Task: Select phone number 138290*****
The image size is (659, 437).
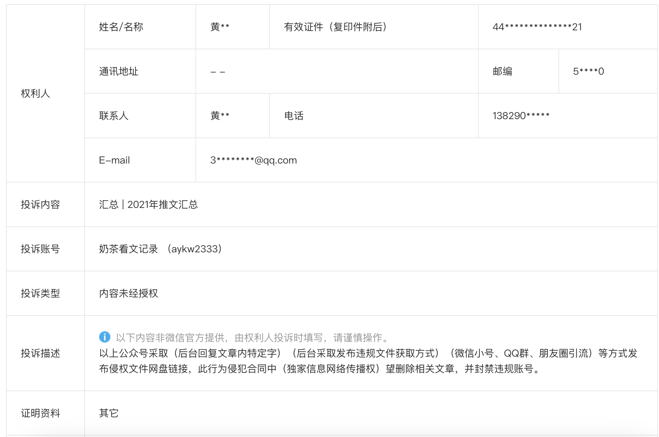Action: tap(521, 116)
